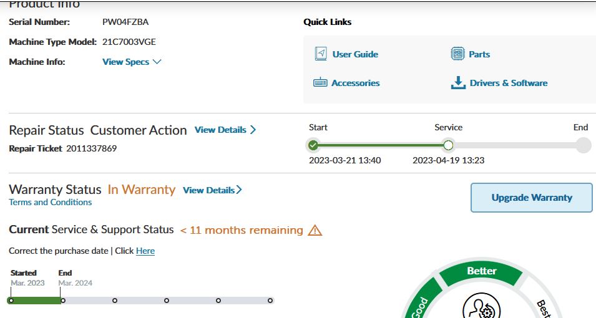Open the Terms and Conditions link
The height and width of the screenshot is (318, 596).
tap(50, 202)
